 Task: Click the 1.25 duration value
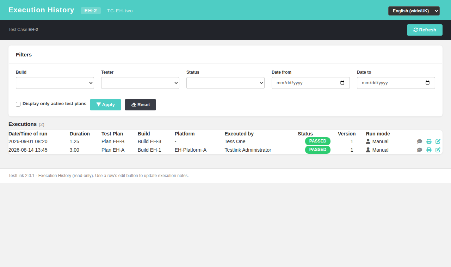[x=74, y=141]
